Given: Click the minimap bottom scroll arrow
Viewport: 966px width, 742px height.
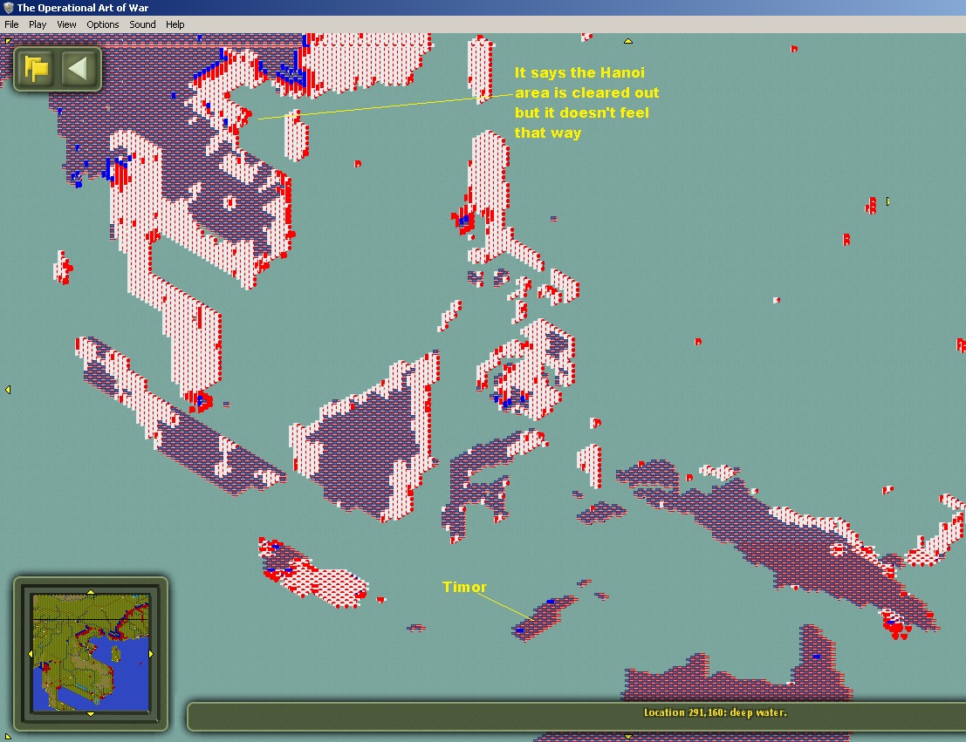Looking at the screenshot, I should 91,714.
